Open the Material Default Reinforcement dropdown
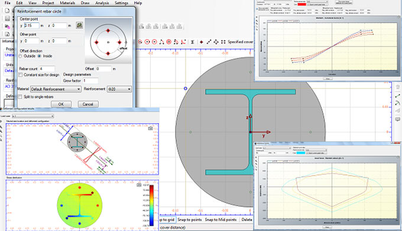This screenshot has height=231, width=402. pos(56,89)
